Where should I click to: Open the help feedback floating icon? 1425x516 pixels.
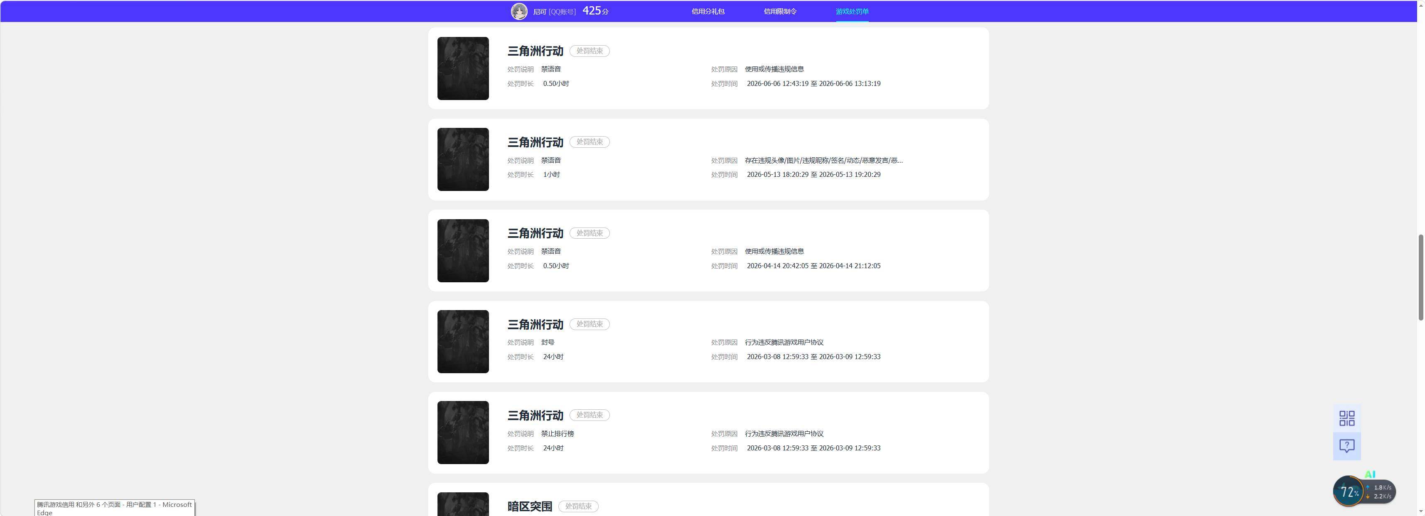(x=1346, y=446)
